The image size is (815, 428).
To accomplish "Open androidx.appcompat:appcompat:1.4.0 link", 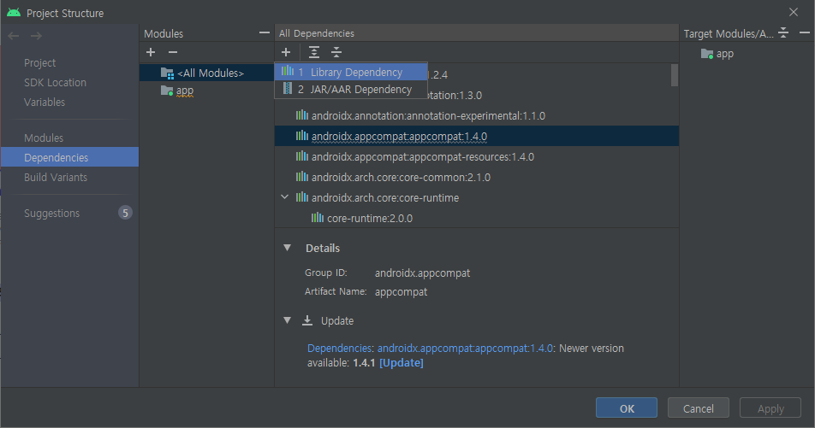I will 465,348.
